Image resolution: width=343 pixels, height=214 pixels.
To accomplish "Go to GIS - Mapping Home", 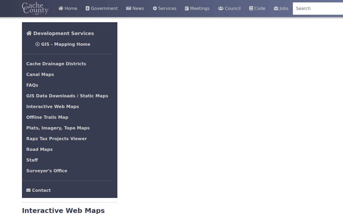I will [63, 44].
